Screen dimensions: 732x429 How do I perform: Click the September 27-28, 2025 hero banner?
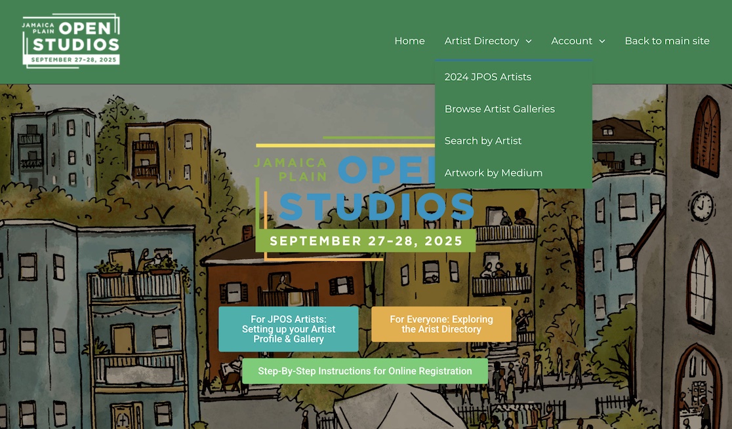pos(365,240)
